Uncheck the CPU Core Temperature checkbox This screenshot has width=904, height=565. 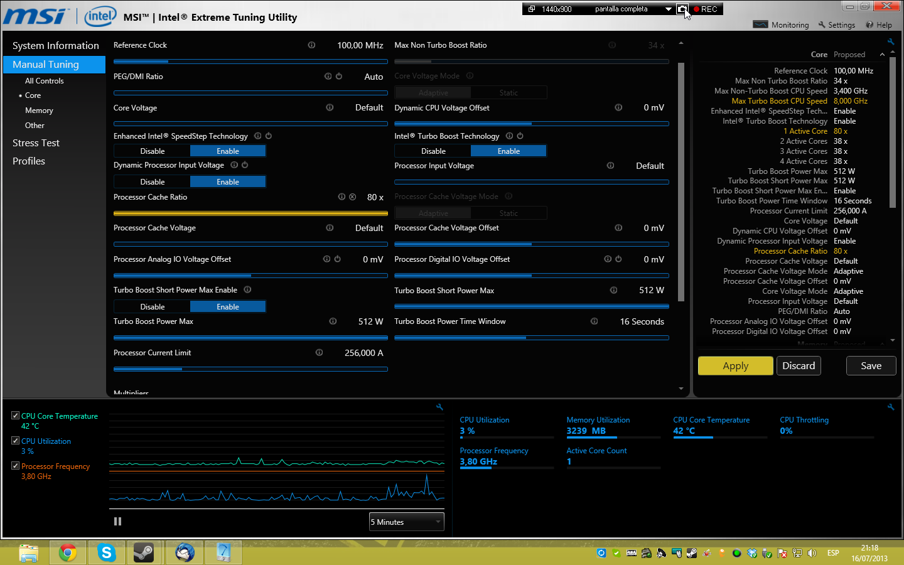[x=16, y=416]
